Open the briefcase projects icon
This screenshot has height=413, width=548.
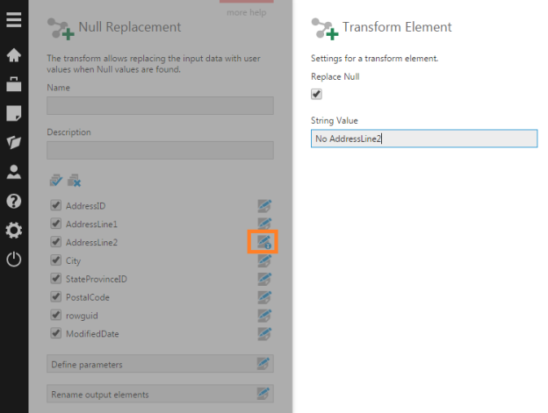pos(14,84)
